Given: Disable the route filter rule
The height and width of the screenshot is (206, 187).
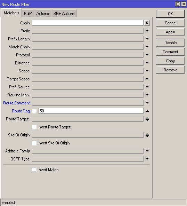Looking at the screenshot, I should (x=170, y=43).
